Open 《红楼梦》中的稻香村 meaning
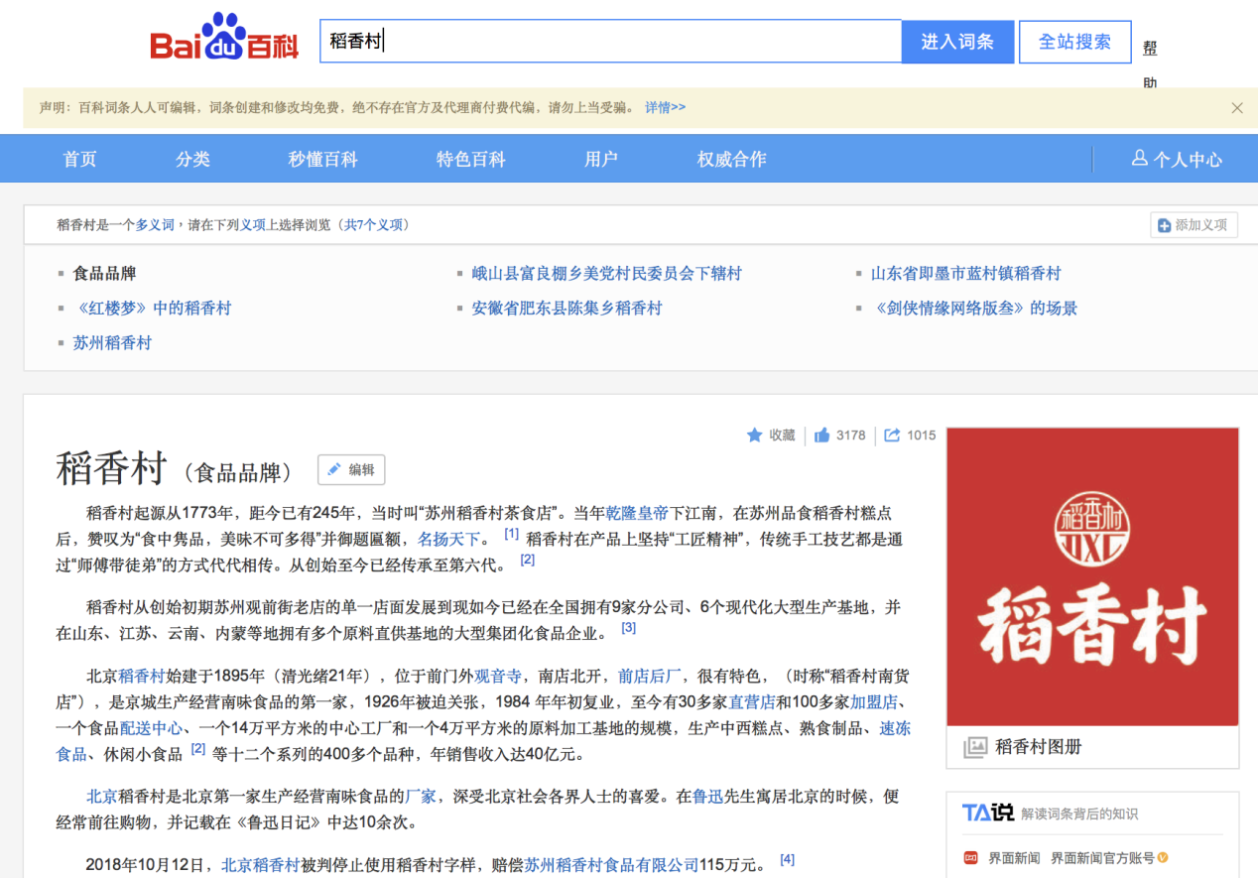1258x878 pixels. pos(152,309)
